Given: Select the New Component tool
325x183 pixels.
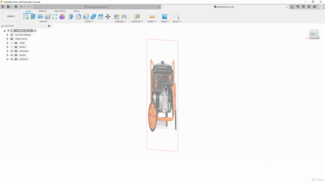Looking at the screenshot, I should click(x=117, y=17).
